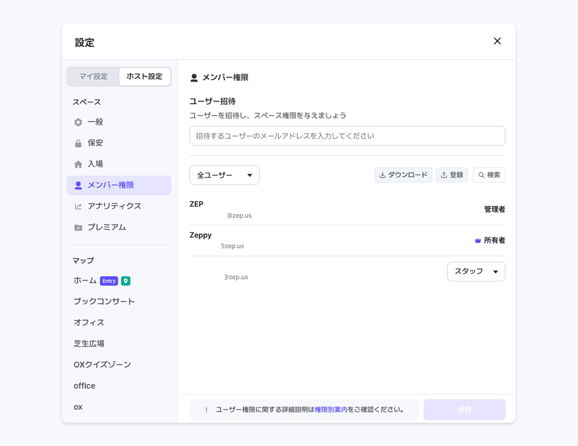The width and height of the screenshot is (578, 446).
Task: Click the green pin icon beside ホーム
Action: (x=126, y=281)
